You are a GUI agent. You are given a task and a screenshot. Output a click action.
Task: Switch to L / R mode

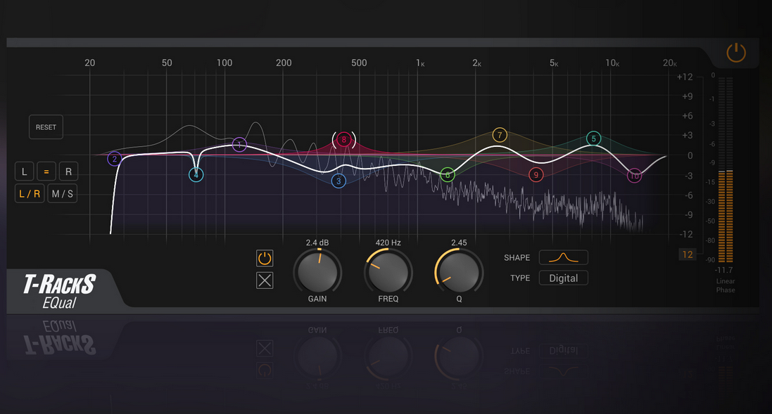click(x=30, y=194)
